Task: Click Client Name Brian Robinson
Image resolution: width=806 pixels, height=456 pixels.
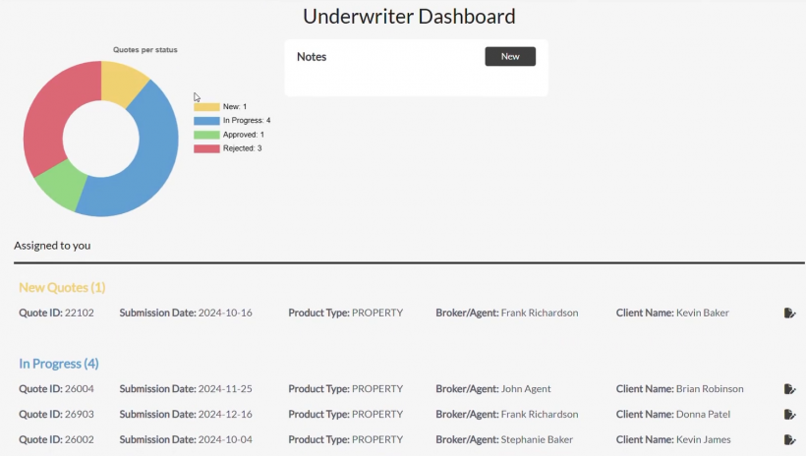Action: (679, 388)
